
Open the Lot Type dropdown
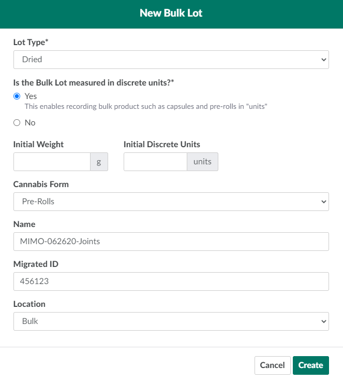pos(171,60)
